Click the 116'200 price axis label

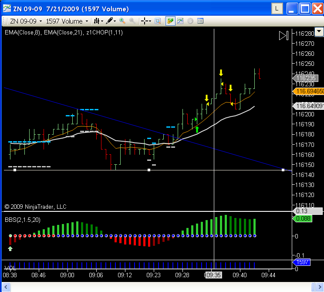tap(304, 114)
